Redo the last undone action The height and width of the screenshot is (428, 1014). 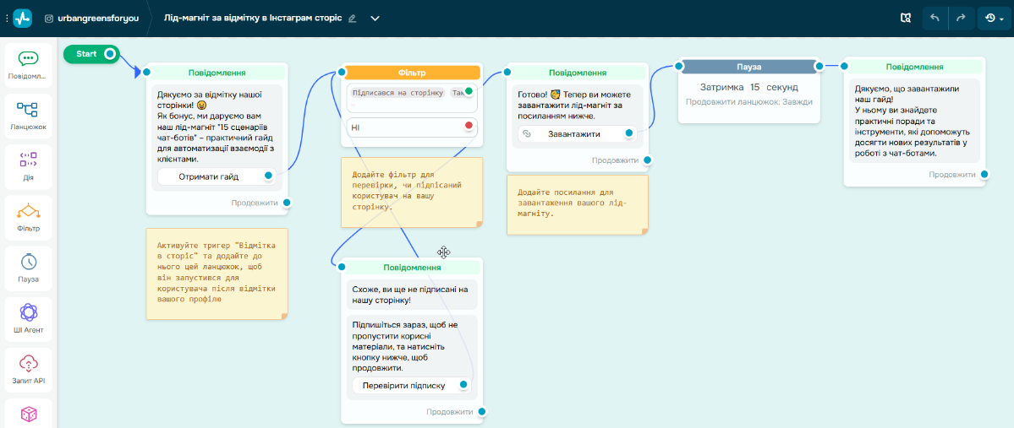click(961, 18)
